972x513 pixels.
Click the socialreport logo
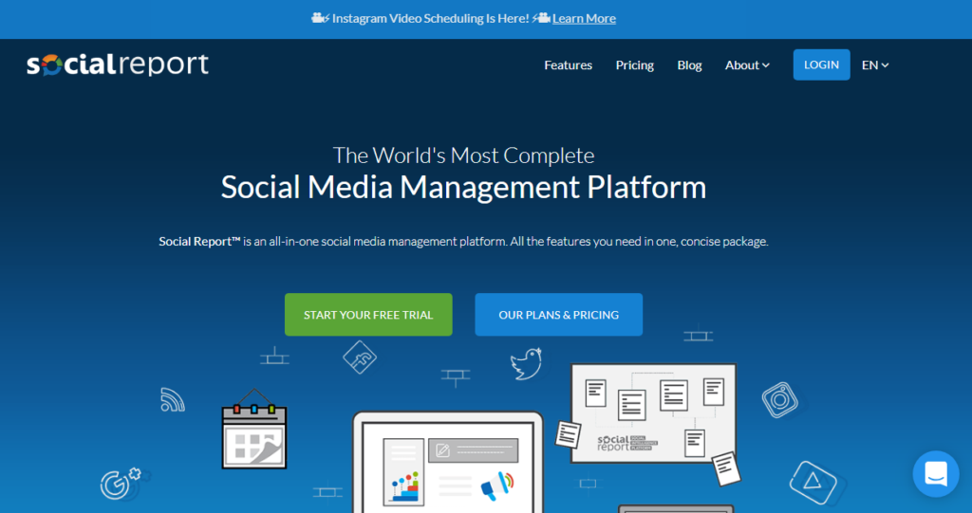pos(117,64)
